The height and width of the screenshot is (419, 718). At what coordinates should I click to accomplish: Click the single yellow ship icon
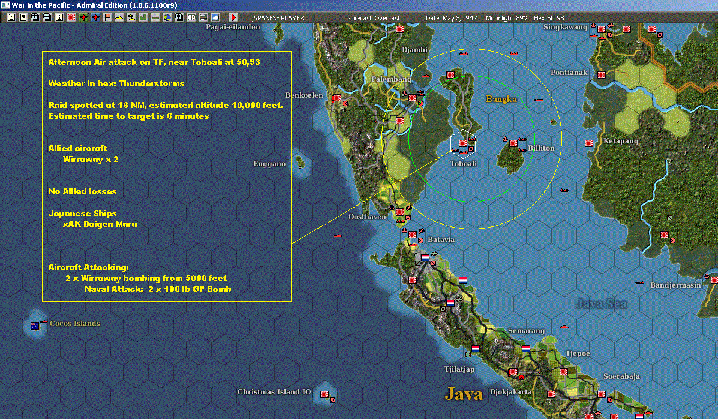(119, 17)
